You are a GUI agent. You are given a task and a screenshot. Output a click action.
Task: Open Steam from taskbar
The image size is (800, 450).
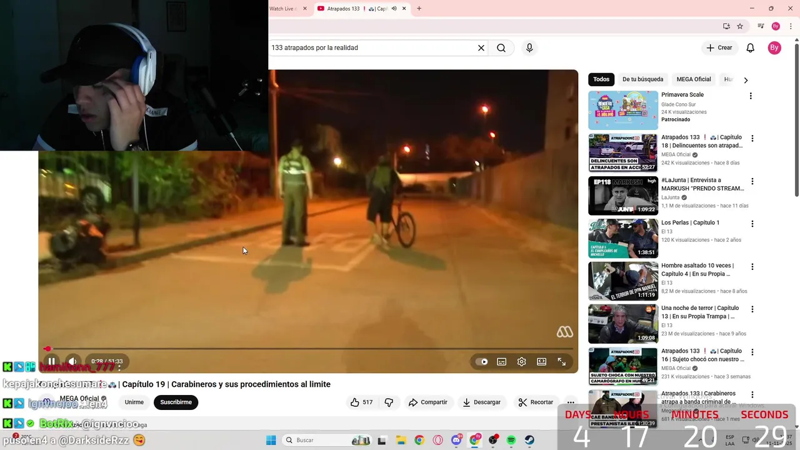(x=529, y=440)
